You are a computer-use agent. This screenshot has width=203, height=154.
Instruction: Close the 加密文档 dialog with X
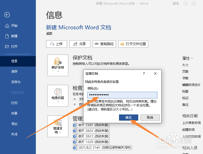coord(155,73)
